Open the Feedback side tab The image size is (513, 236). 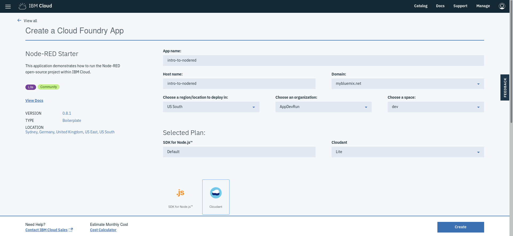coord(505,87)
